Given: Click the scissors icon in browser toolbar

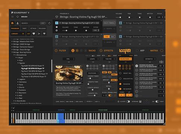Looking at the screenshot, I should pyautogui.click(x=39, y=33).
